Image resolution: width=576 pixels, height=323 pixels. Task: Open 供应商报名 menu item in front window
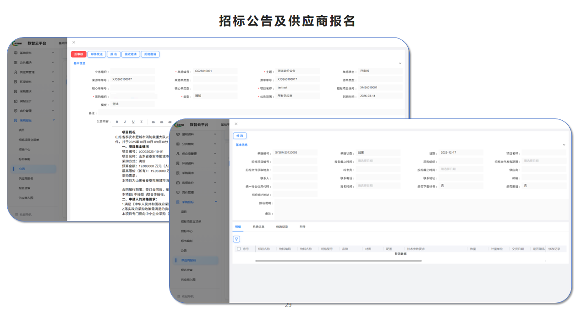pos(196,260)
